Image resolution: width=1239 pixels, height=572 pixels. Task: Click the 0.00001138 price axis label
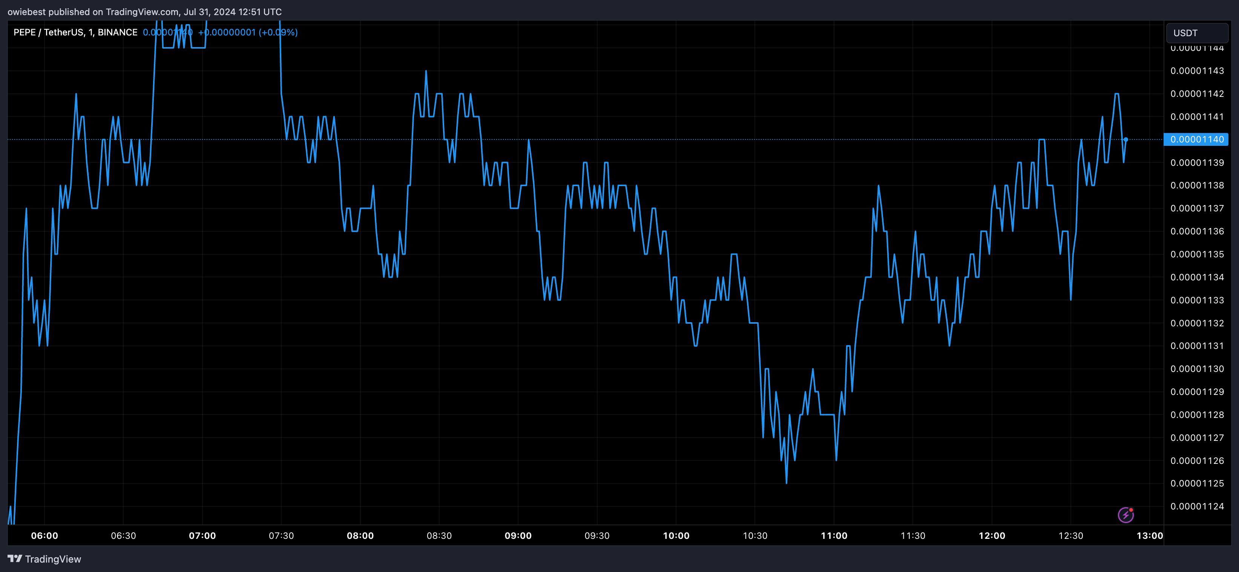[1197, 185]
